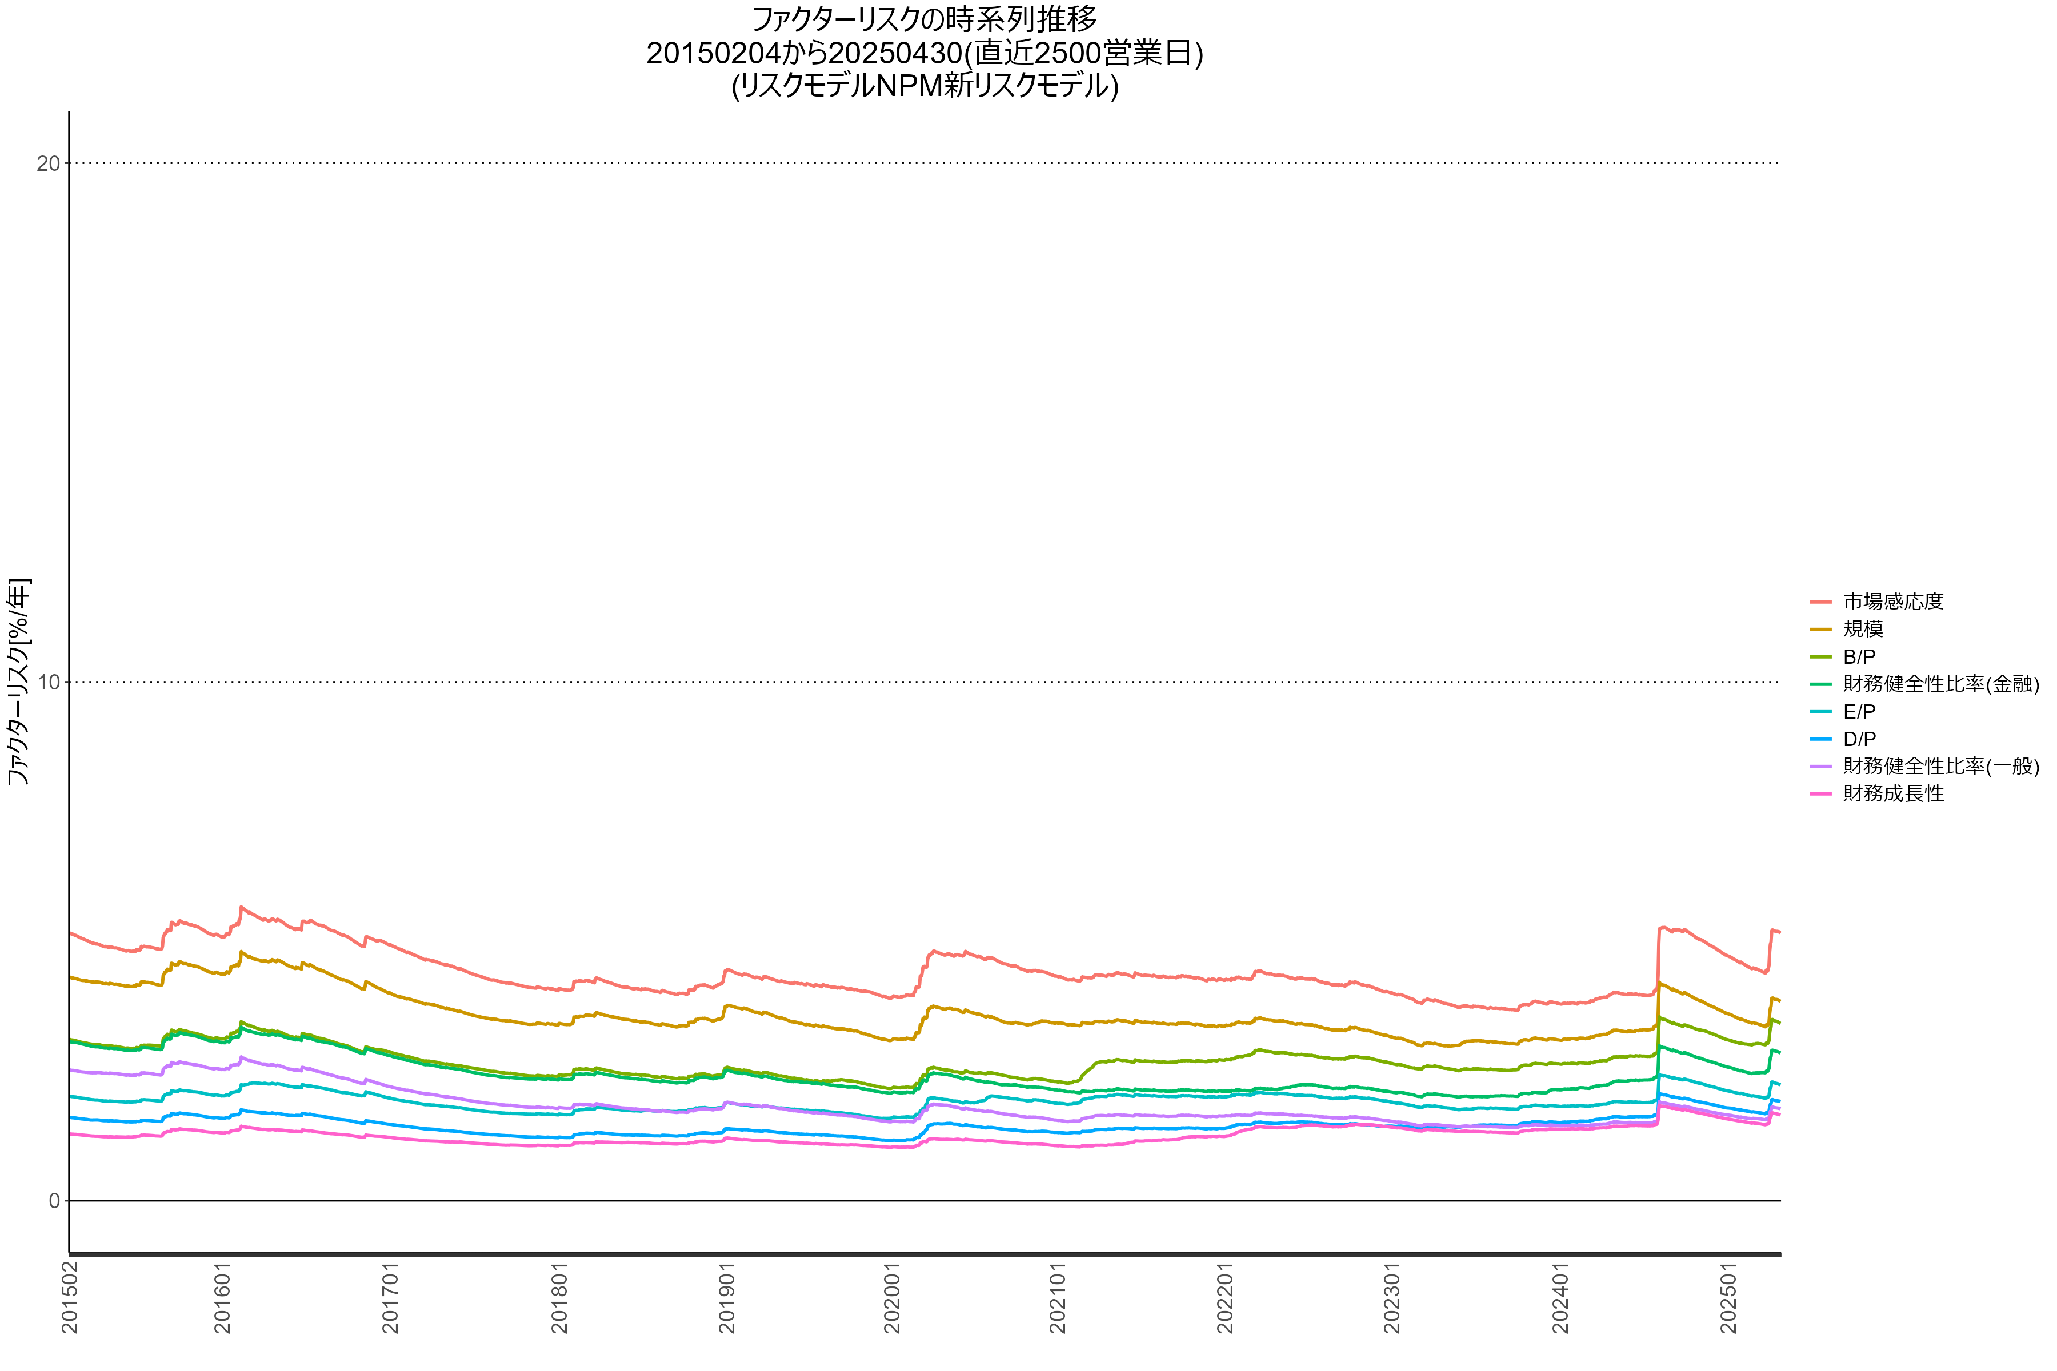Viewport: 2057px width, 1371px height.
Task: Select the D/P legend label
Action: (x=1859, y=739)
